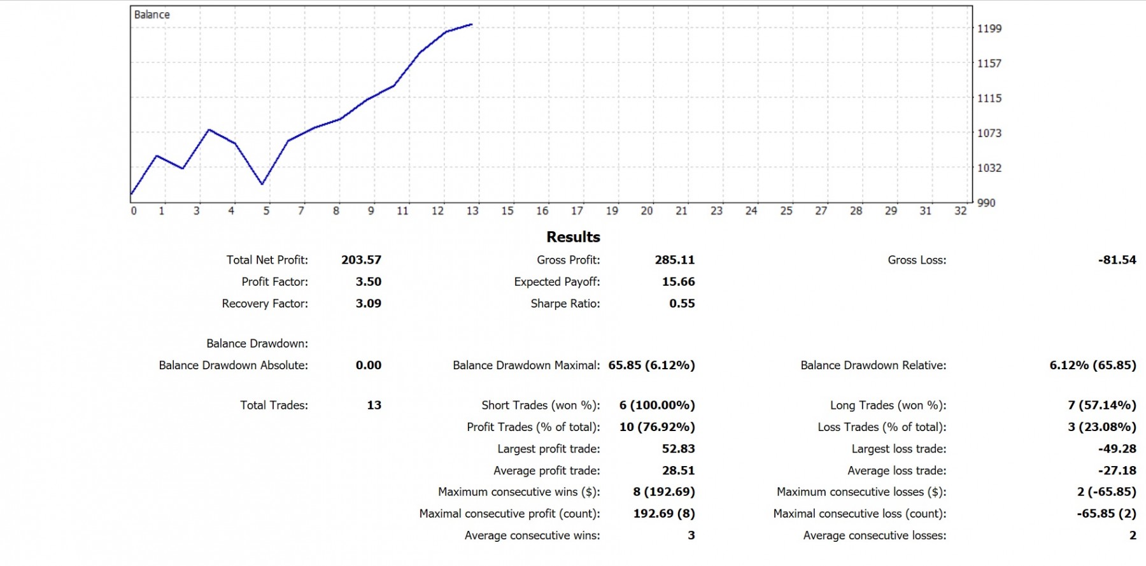Click x-axis label 32 on the chart
Viewport: 1146px width, 566px height.
click(961, 211)
